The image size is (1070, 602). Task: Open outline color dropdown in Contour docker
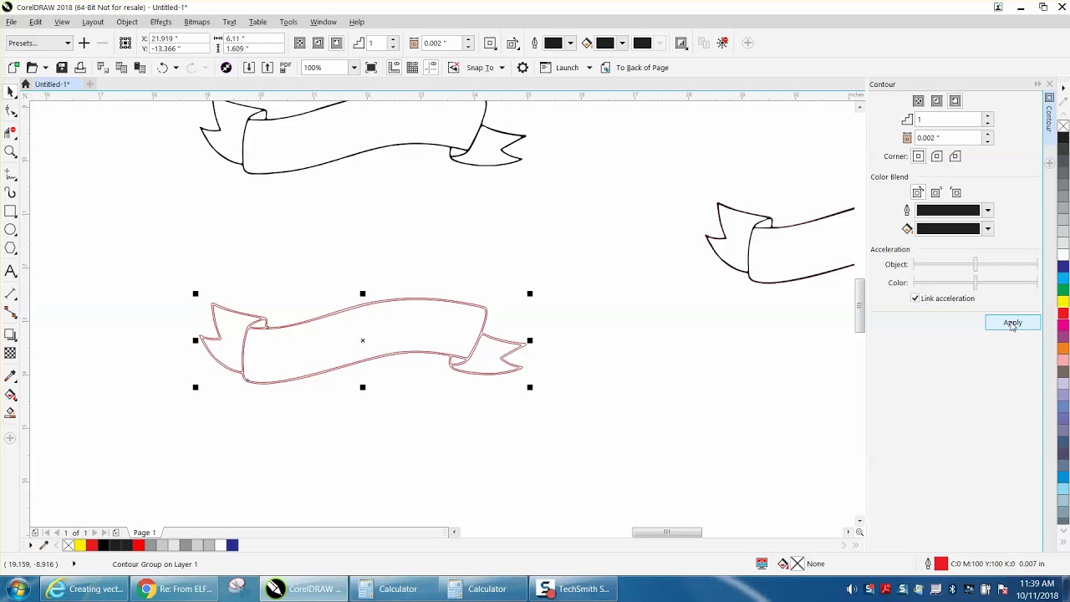click(987, 211)
